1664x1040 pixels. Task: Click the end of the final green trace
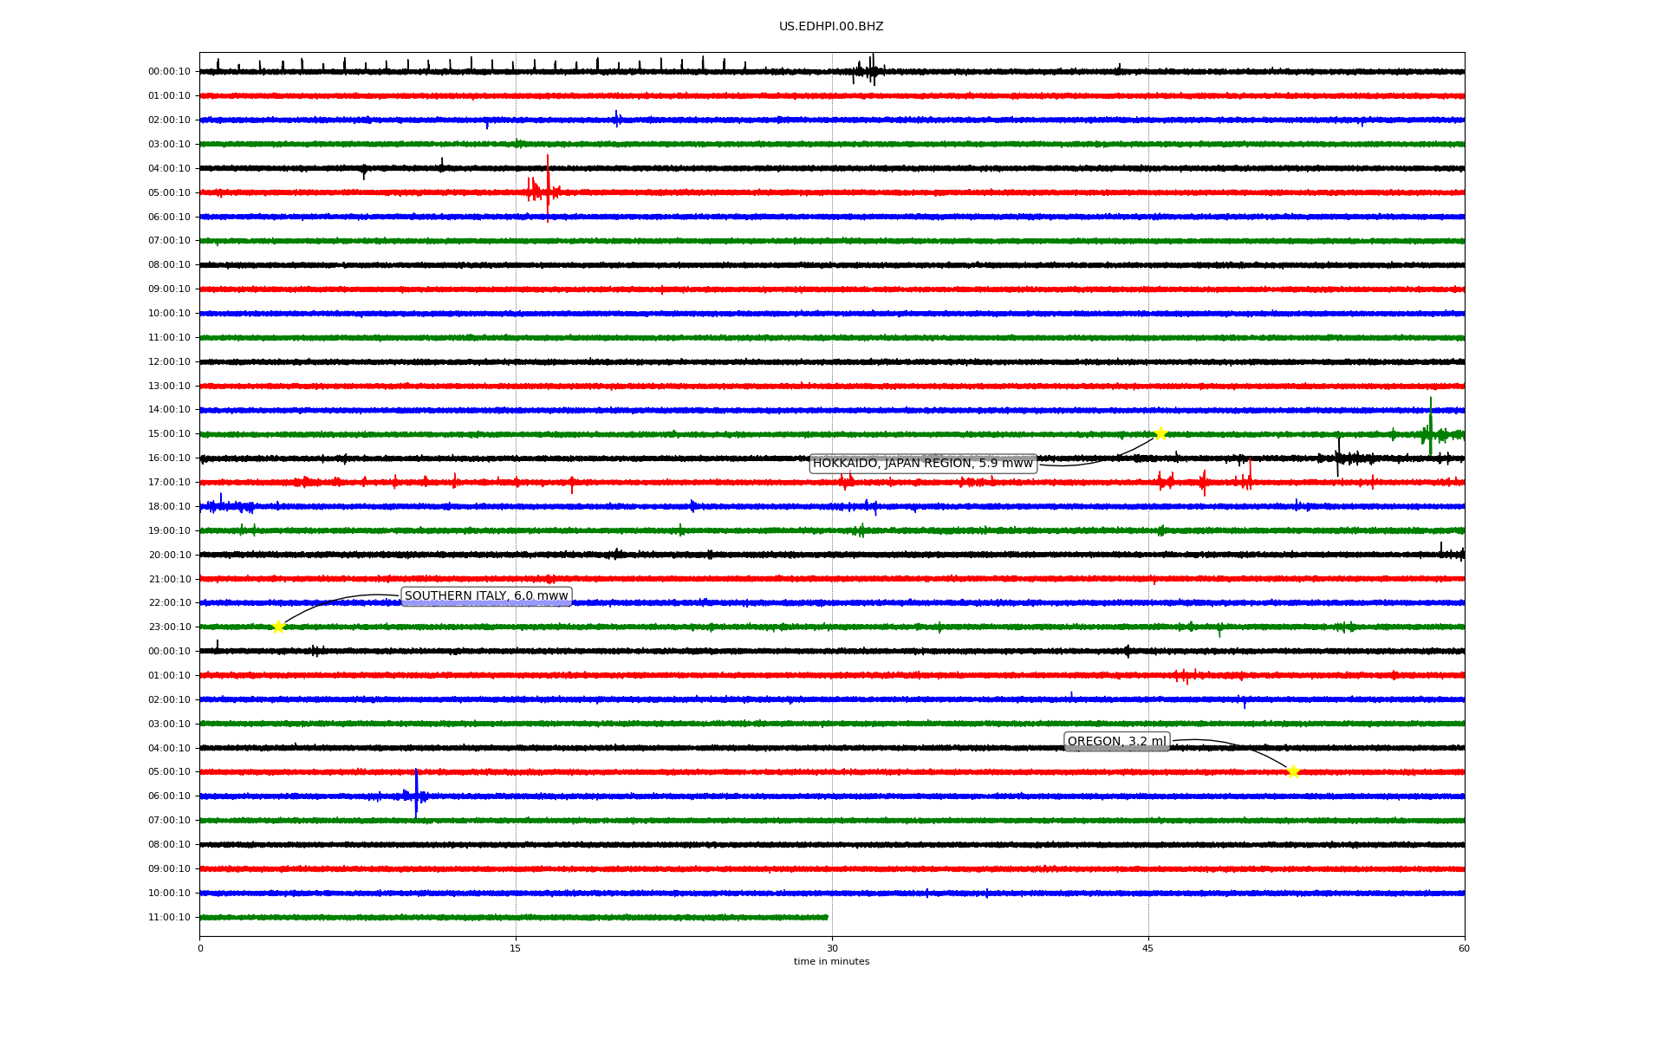pyautogui.click(x=826, y=917)
